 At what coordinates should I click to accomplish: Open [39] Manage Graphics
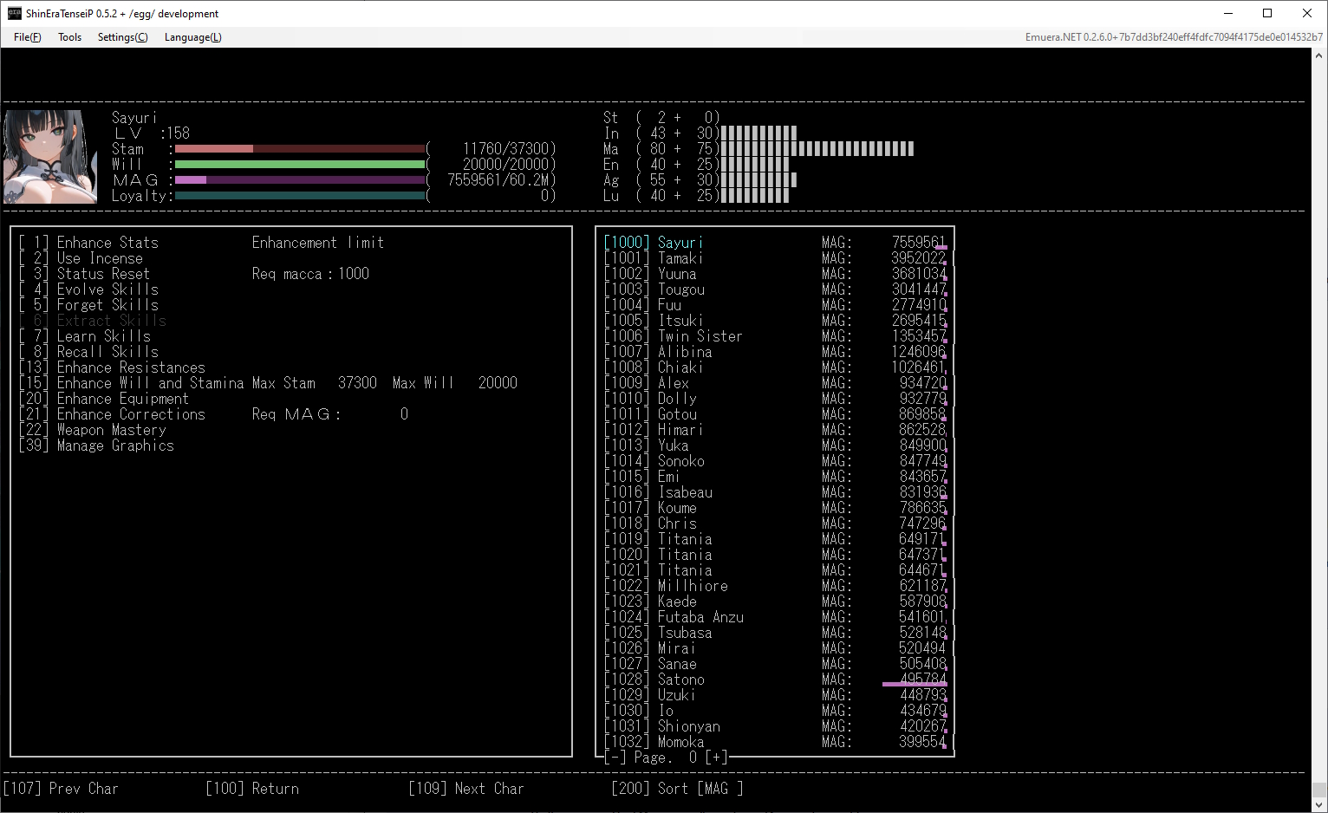(x=96, y=446)
